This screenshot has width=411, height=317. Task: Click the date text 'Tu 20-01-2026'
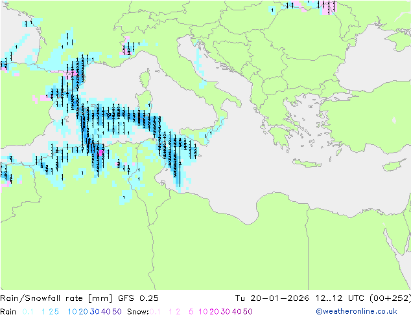(272, 298)
